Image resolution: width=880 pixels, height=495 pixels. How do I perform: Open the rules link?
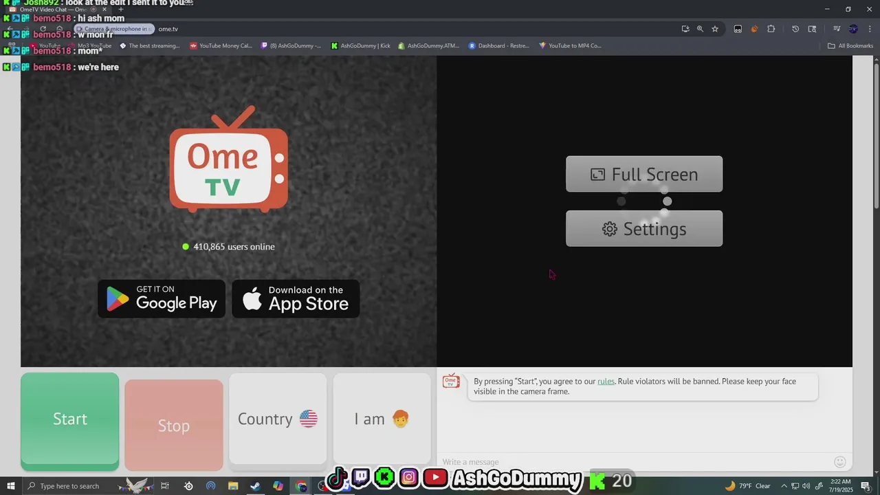tap(606, 382)
